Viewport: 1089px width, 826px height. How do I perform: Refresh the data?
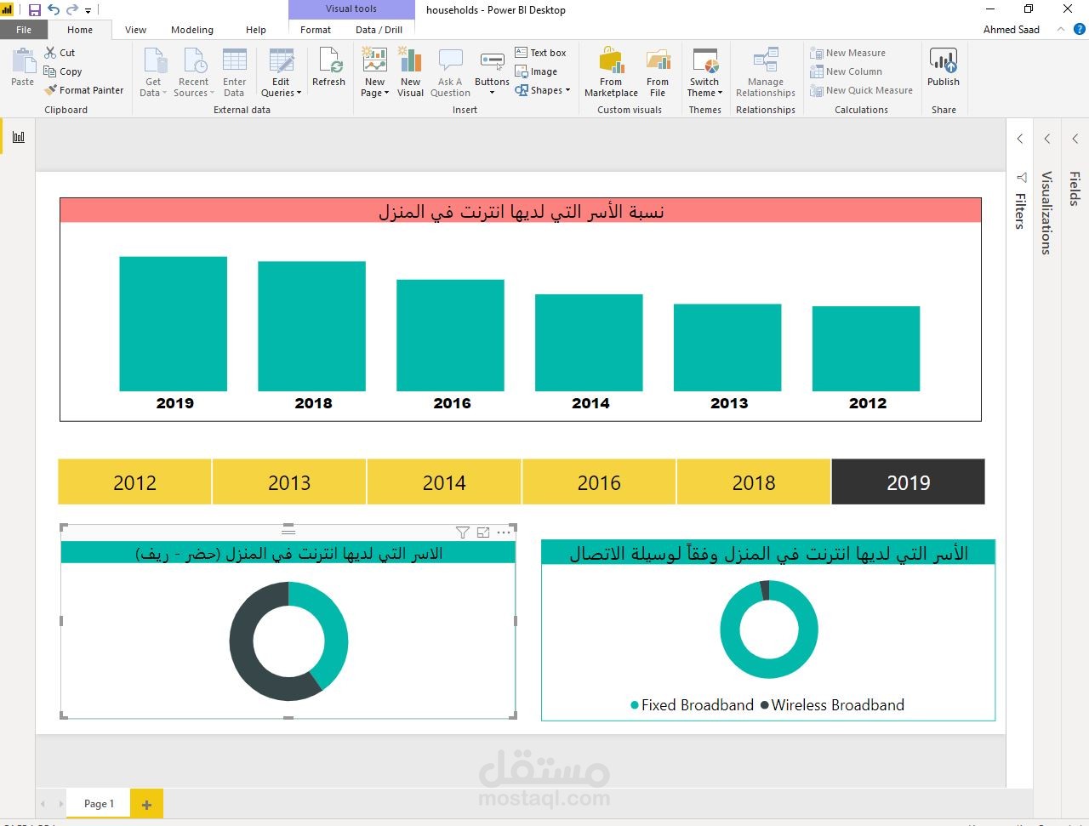point(328,68)
